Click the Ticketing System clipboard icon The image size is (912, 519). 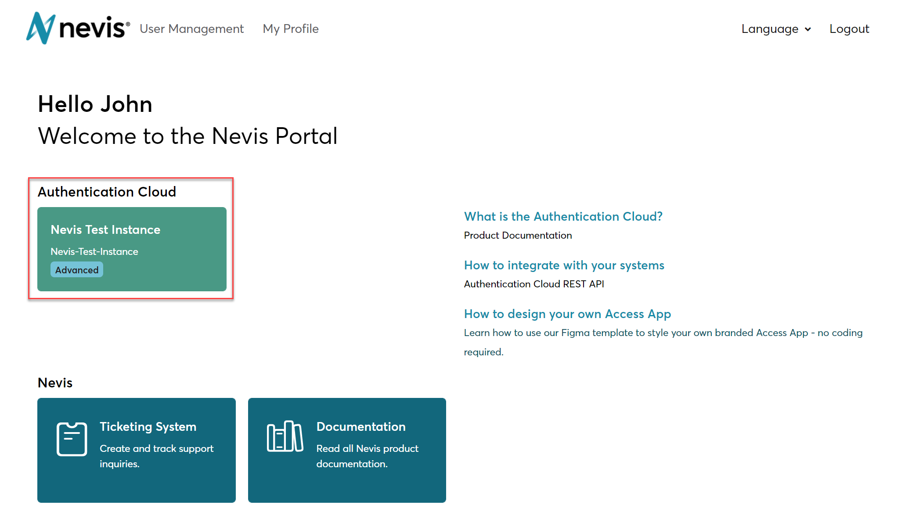pyautogui.click(x=72, y=439)
